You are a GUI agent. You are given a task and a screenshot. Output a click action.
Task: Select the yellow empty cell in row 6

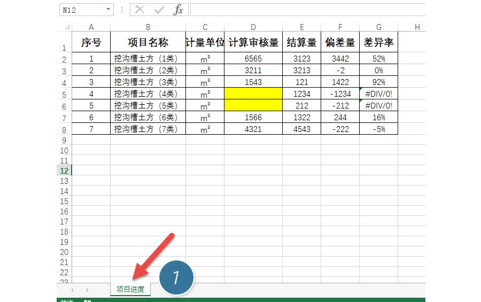253,105
